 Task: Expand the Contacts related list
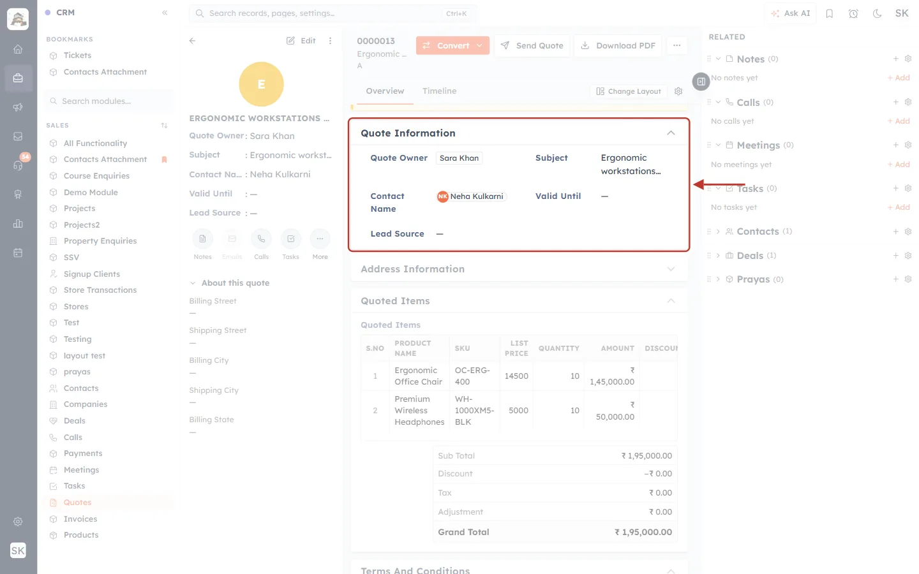pos(718,232)
